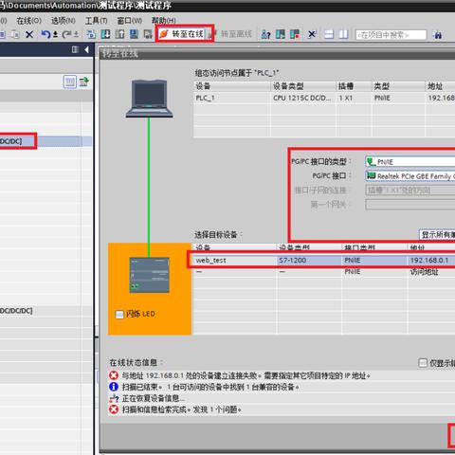Click the blue info icon beside 扫描已结束

click(114, 387)
